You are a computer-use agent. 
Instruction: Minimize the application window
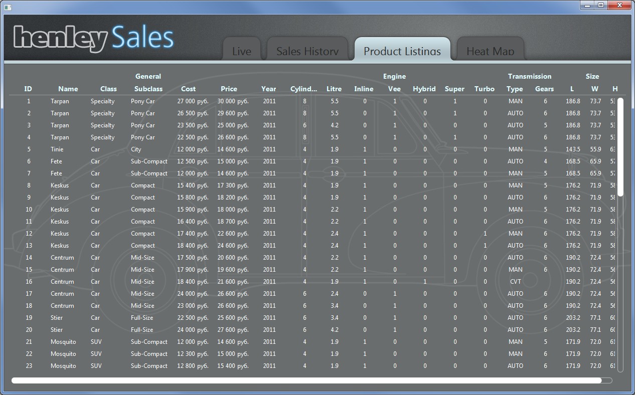click(x=588, y=5)
